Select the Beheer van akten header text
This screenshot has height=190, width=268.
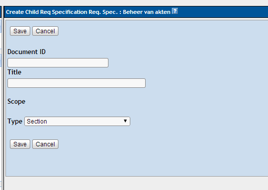[x=147, y=12]
